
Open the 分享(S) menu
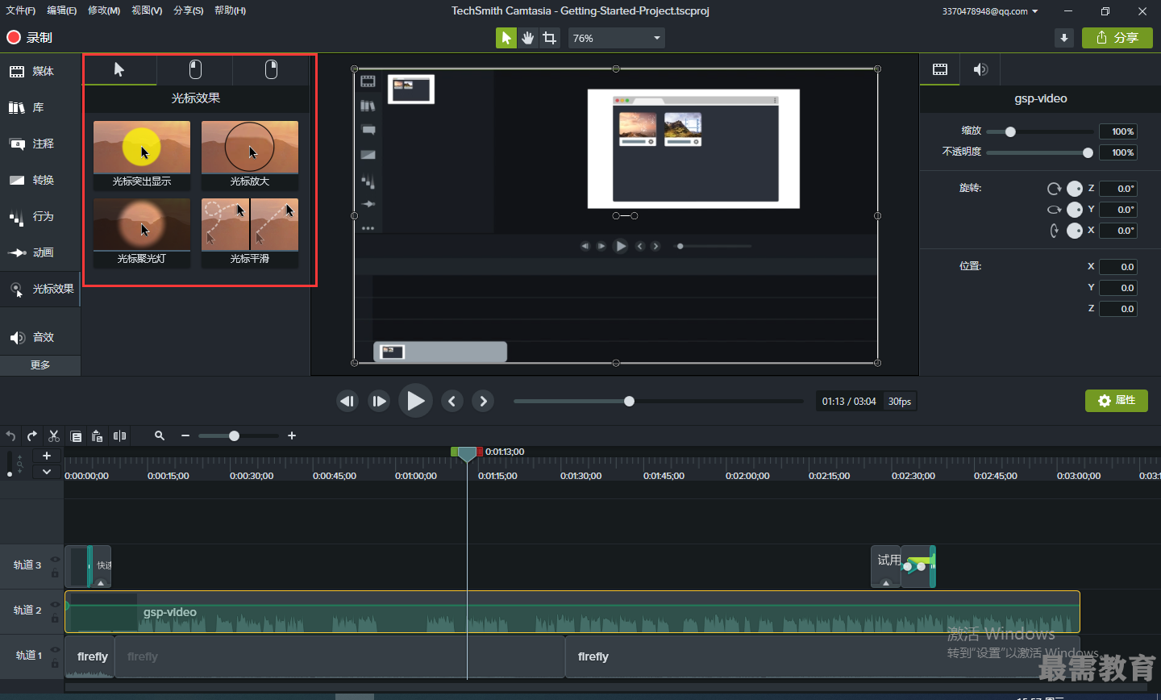point(189,10)
